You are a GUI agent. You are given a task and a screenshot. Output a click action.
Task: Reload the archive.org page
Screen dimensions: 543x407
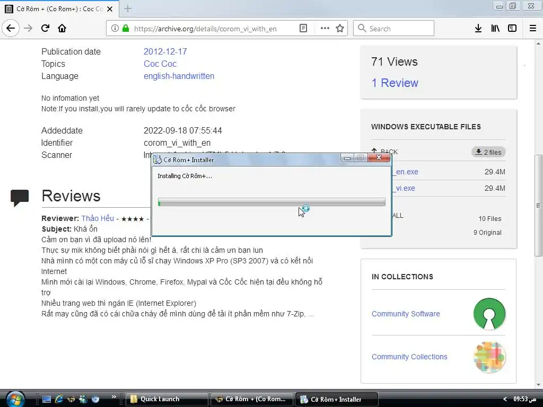click(46, 29)
